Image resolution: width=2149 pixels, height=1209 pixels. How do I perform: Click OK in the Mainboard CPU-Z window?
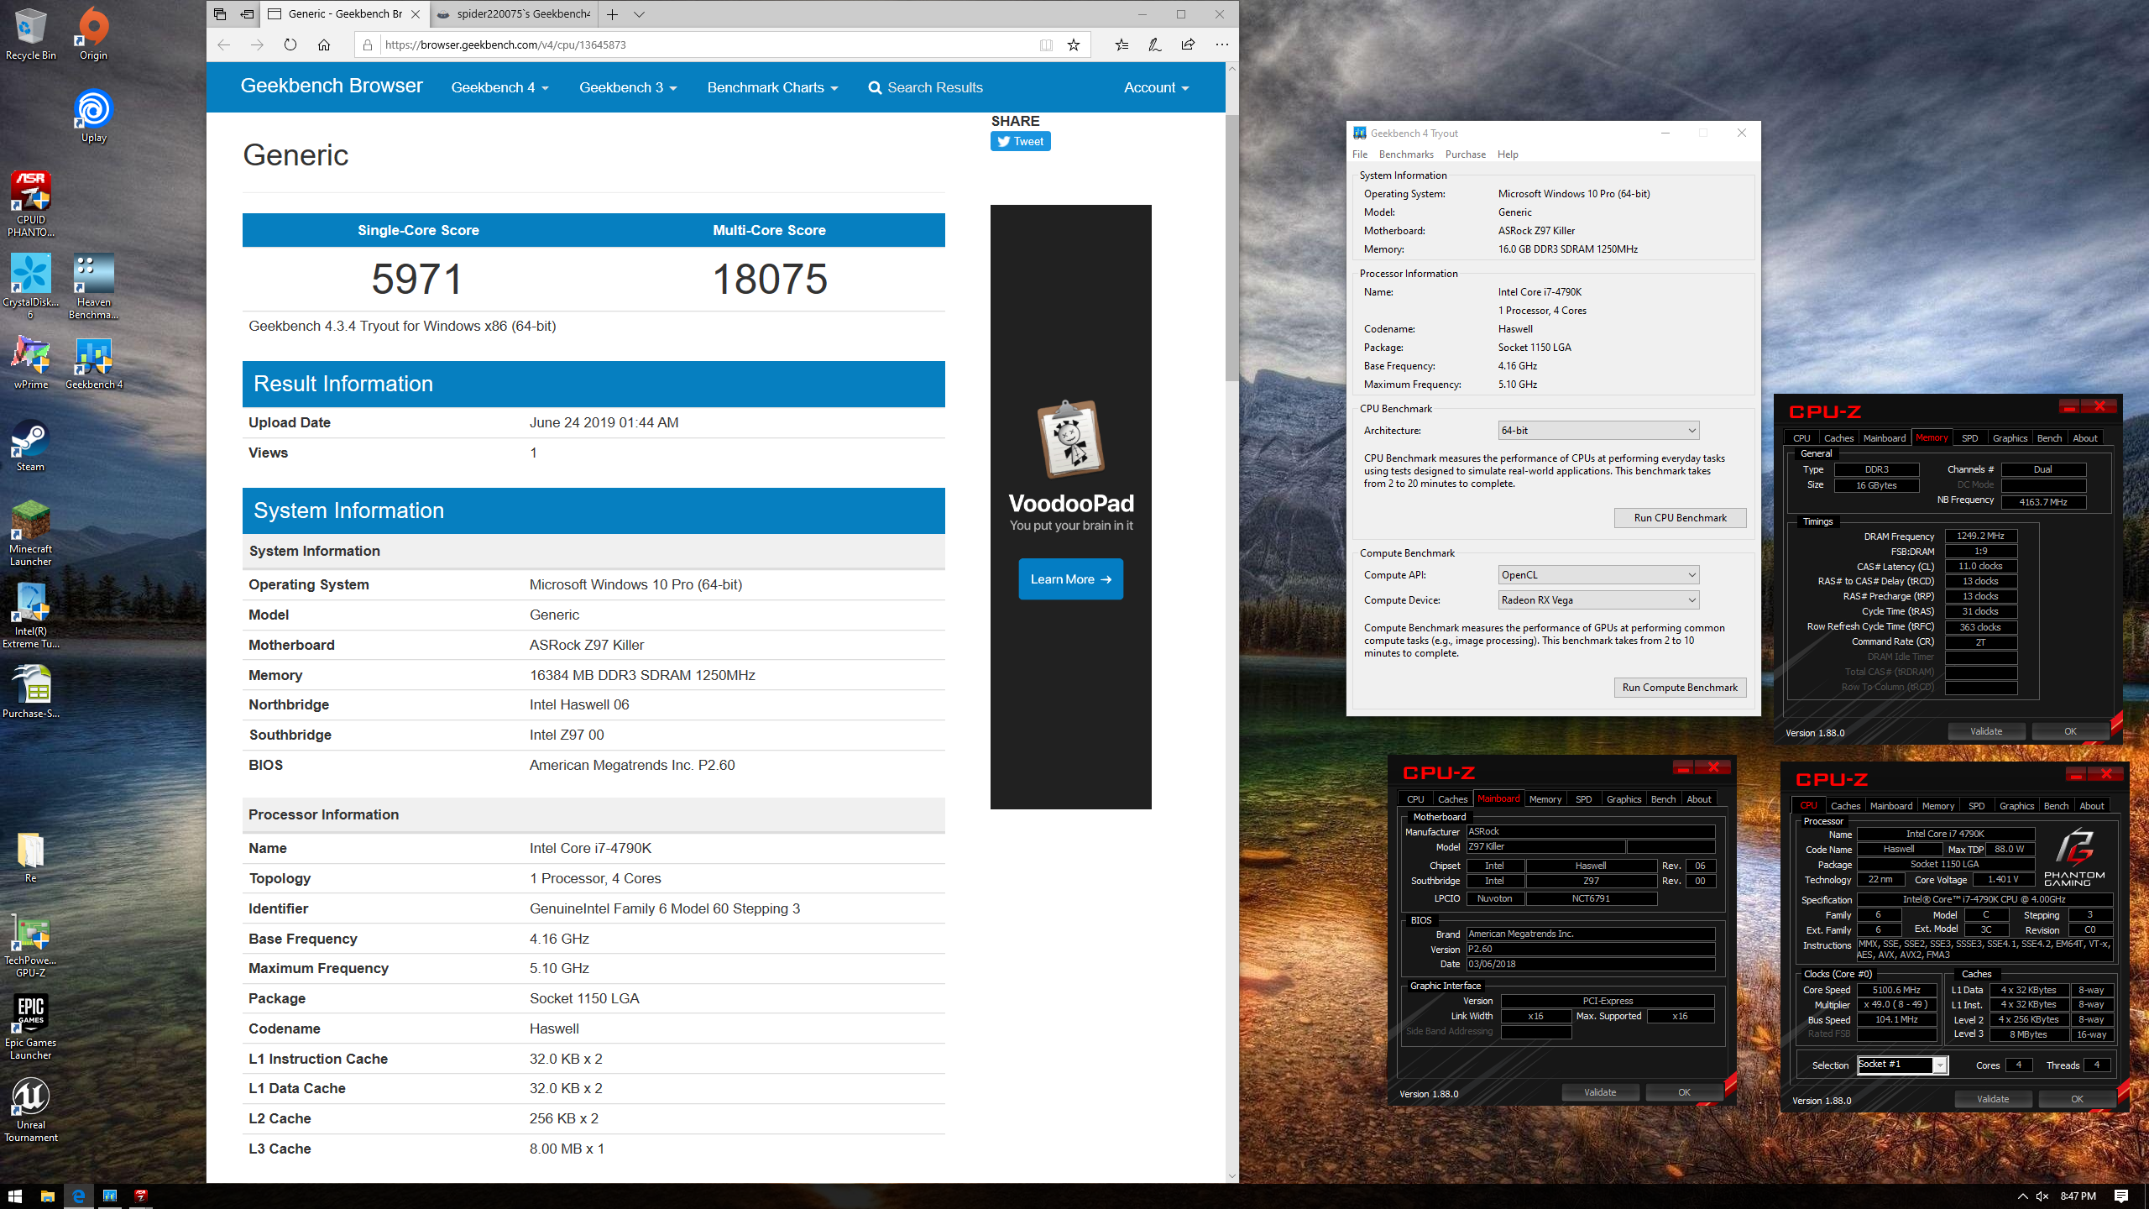point(1684,1092)
